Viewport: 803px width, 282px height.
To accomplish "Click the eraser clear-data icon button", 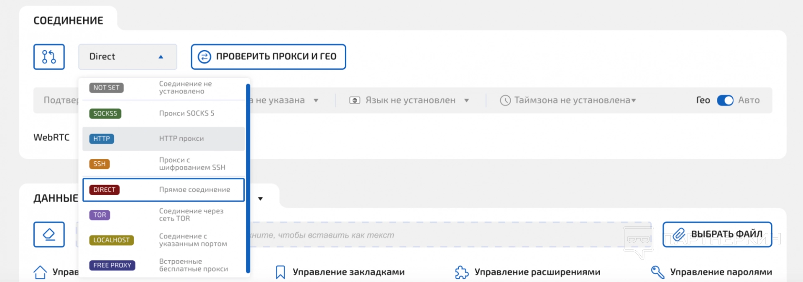I will [x=49, y=234].
